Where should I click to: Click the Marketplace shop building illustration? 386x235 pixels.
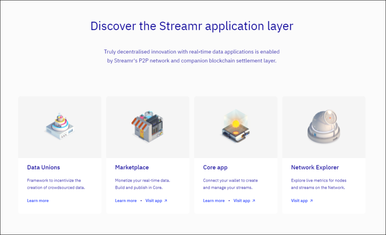click(x=148, y=127)
